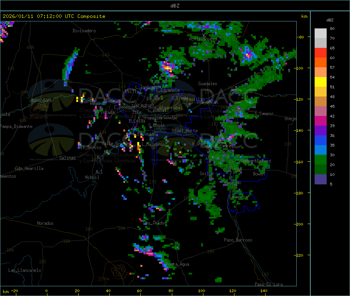Select the orange 57 dBZ legend swatch
The width and height of the screenshot is (350, 296).
pyautogui.click(x=320, y=63)
